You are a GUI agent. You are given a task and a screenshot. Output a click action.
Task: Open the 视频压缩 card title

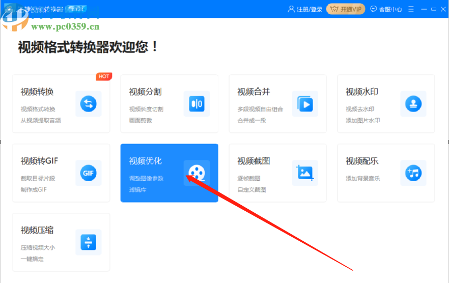pyautogui.click(x=37, y=230)
